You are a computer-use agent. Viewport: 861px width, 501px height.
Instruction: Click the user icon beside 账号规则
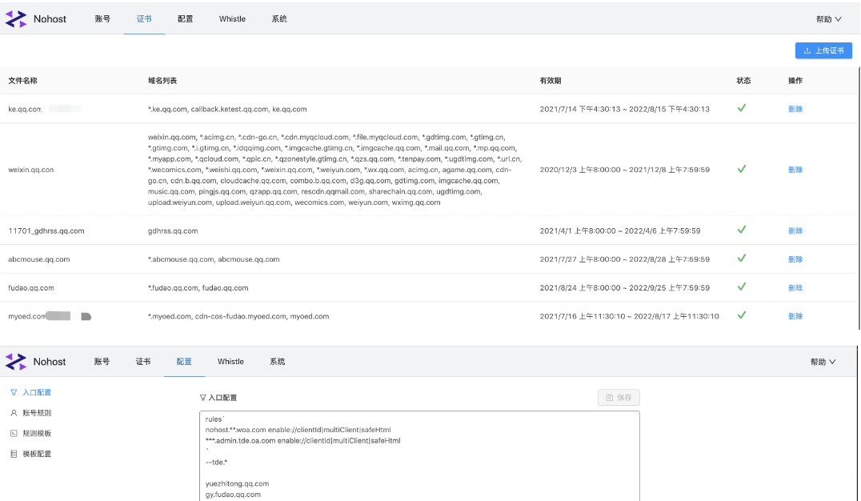pyautogui.click(x=14, y=412)
